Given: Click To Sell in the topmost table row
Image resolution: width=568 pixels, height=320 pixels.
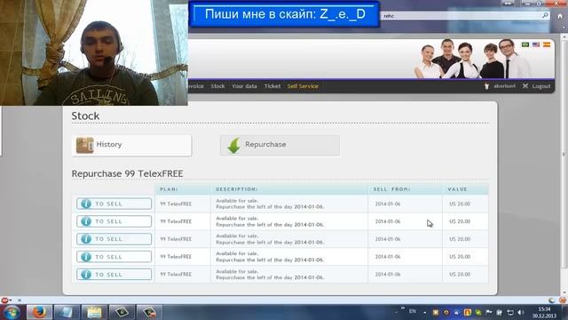Looking at the screenshot, I should tap(114, 204).
